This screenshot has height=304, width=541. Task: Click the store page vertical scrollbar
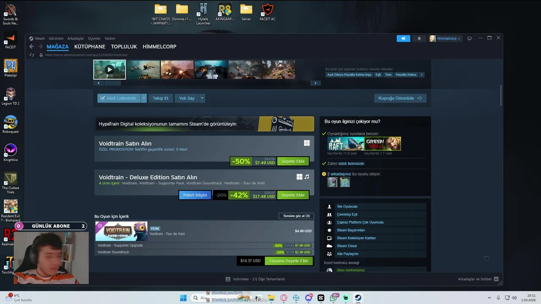pyautogui.click(x=501, y=95)
